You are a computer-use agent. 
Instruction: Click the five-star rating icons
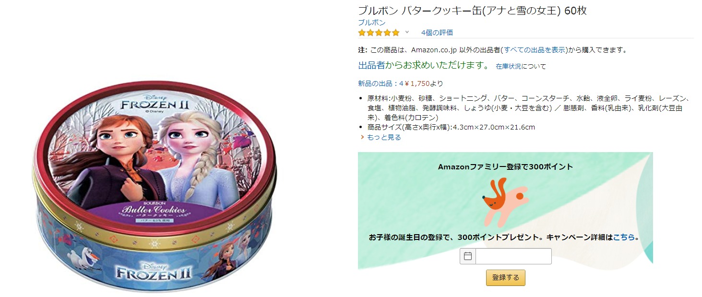coord(379,33)
